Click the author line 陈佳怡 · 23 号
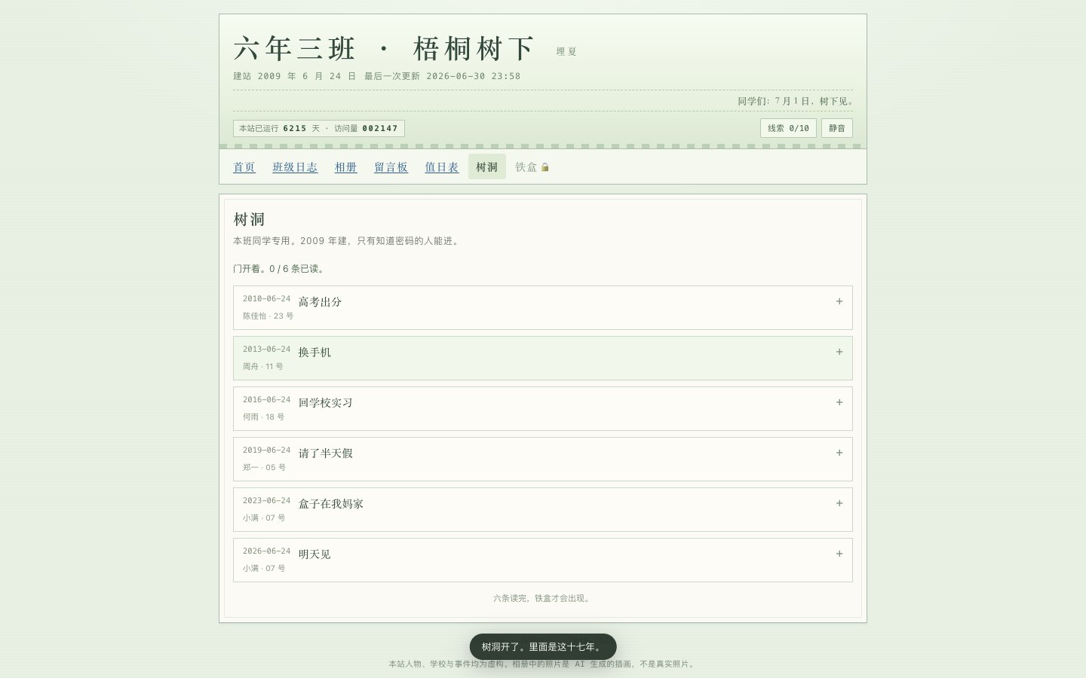 pyautogui.click(x=268, y=316)
